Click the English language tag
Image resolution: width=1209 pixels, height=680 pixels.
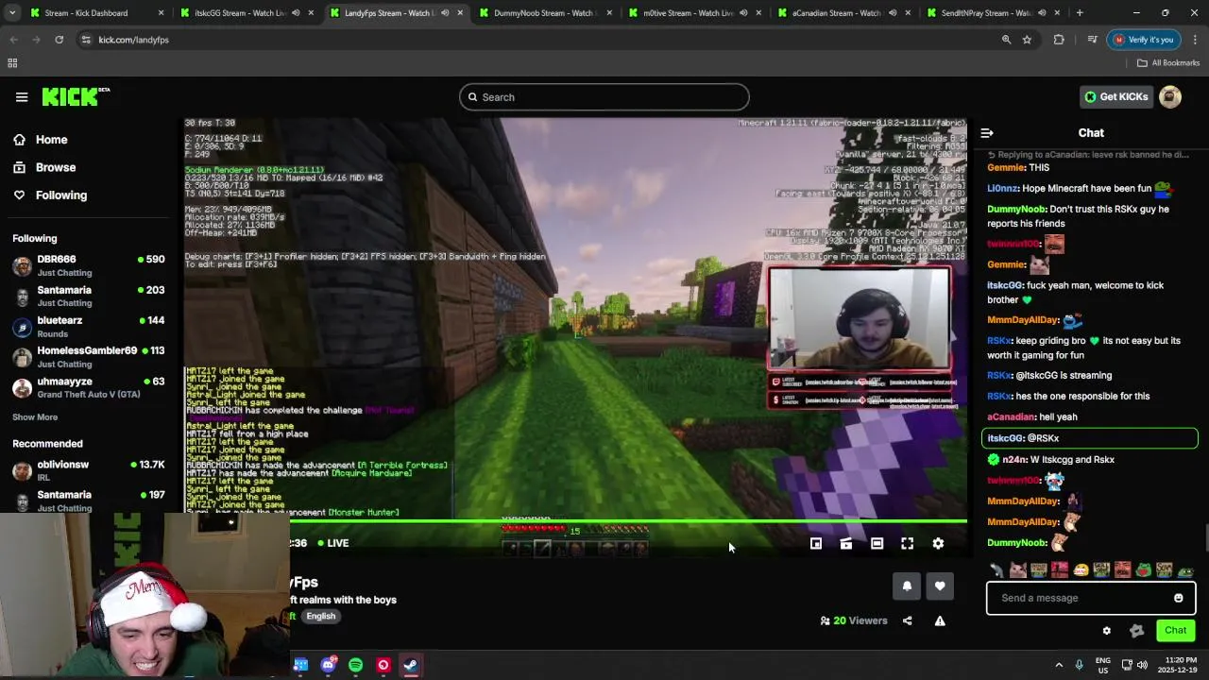pyautogui.click(x=321, y=616)
